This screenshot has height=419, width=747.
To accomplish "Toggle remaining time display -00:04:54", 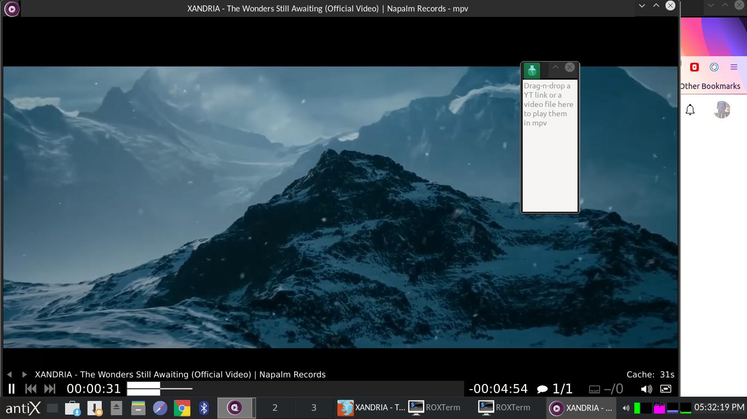I will [498, 389].
